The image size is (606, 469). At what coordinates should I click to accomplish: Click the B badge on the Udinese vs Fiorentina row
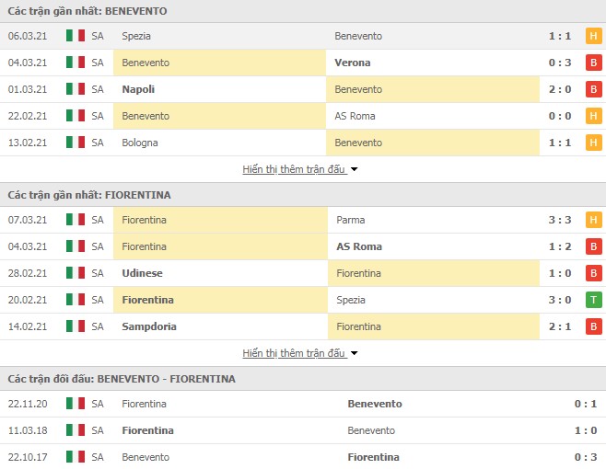click(x=593, y=273)
